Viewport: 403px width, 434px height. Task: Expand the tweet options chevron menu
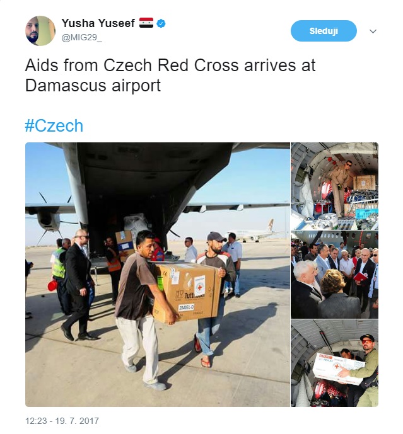pos(373,31)
